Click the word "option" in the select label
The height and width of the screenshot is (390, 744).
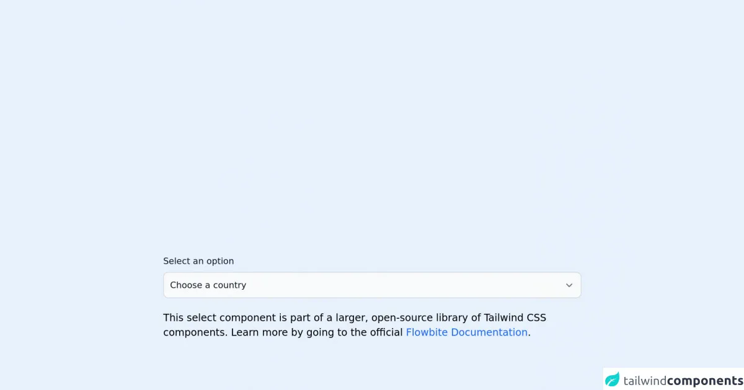tap(220, 261)
